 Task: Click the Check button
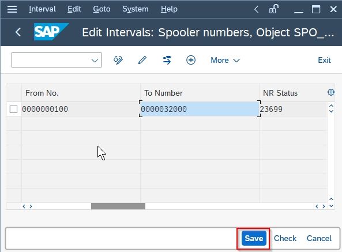[x=285, y=238]
